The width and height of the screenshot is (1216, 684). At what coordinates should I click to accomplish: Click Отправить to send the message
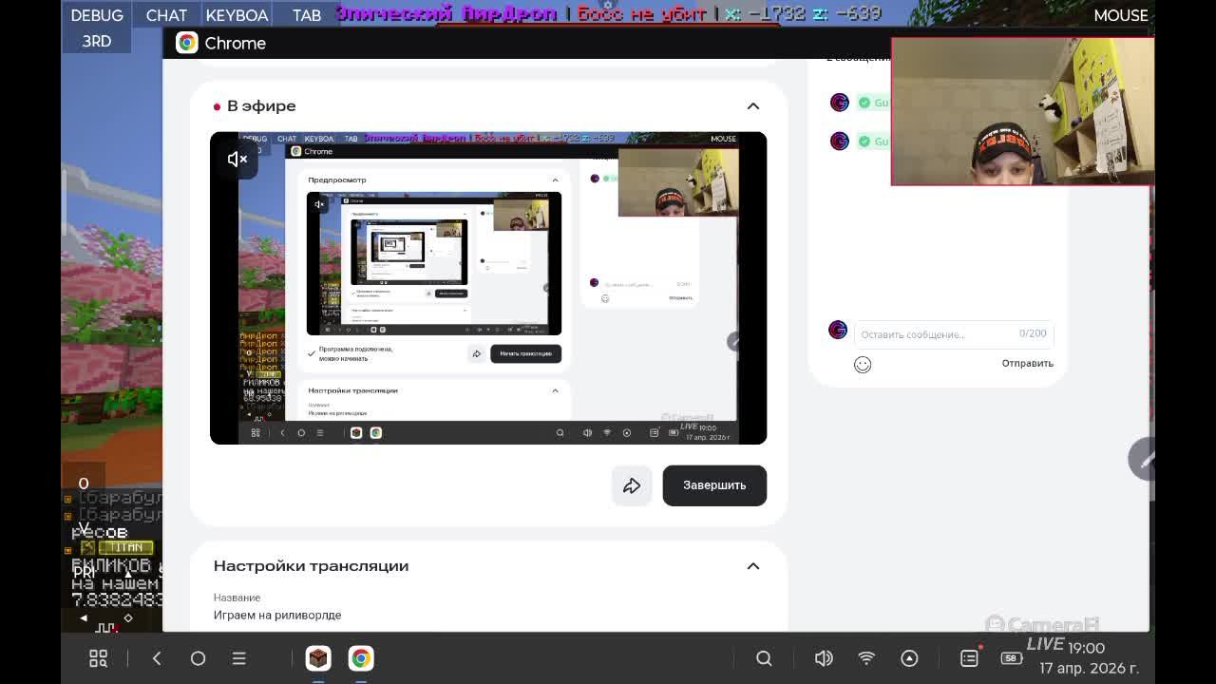coord(1027,363)
